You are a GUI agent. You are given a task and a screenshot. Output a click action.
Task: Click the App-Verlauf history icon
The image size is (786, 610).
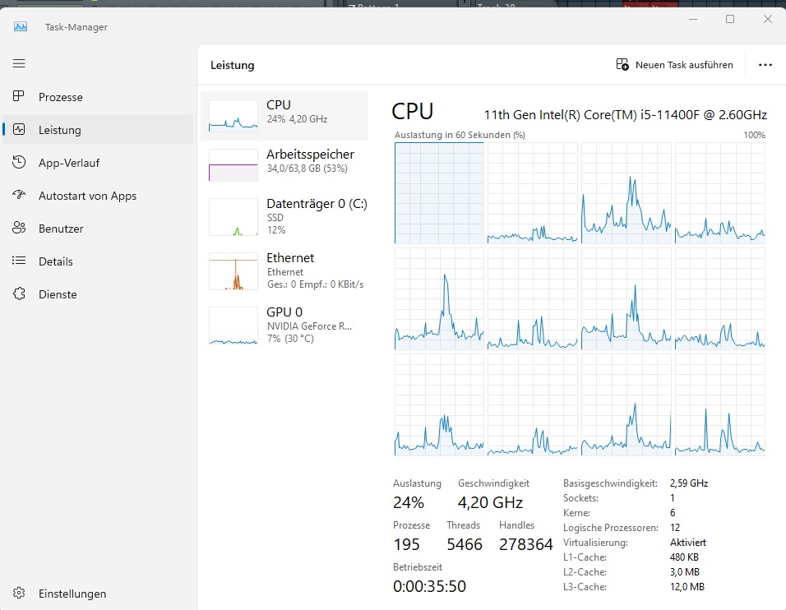(x=19, y=163)
